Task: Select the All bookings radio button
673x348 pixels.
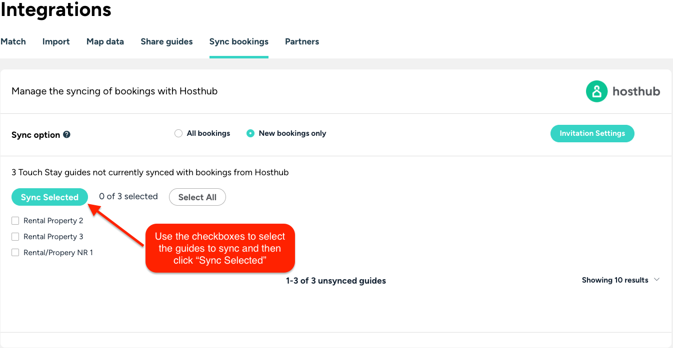Action: 178,133
